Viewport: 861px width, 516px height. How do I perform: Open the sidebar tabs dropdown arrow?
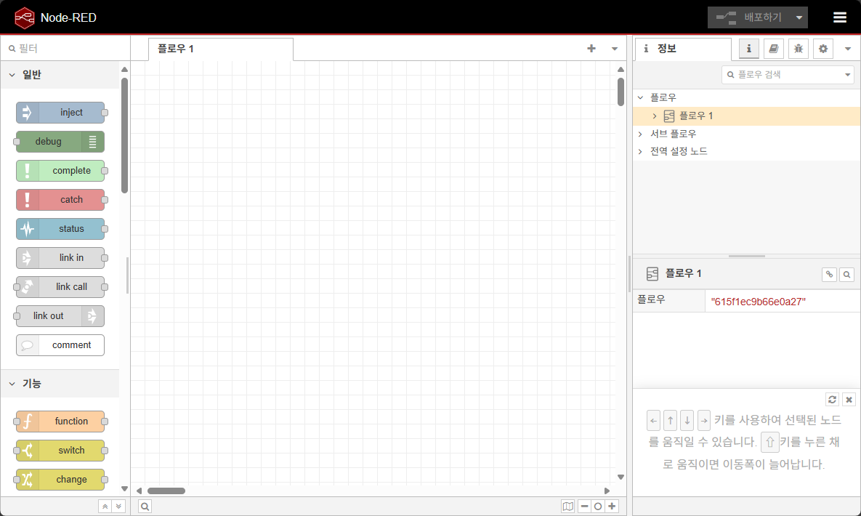coord(848,49)
